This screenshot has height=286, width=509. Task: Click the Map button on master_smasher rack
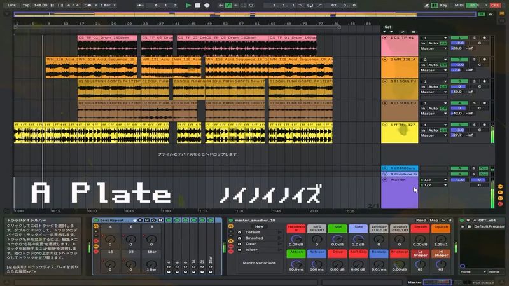pyautogui.click(x=434, y=220)
